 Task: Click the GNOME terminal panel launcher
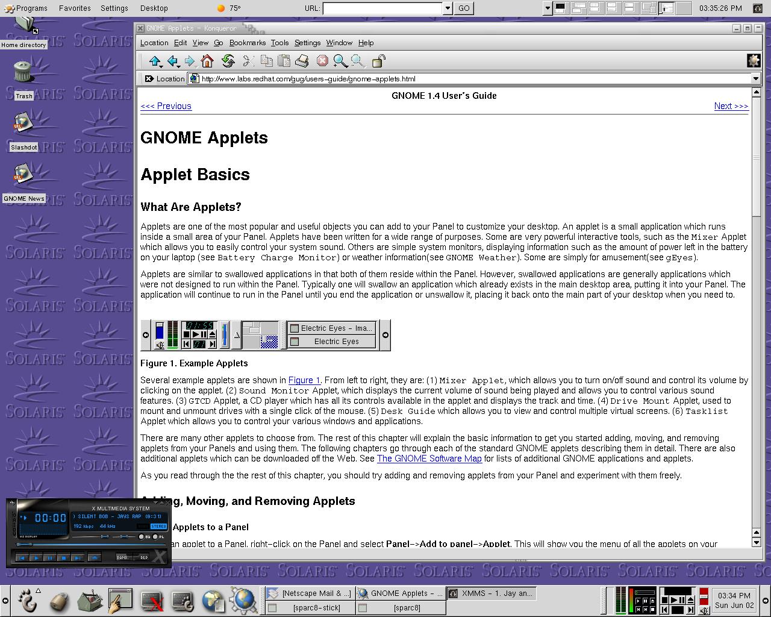pyautogui.click(x=183, y=601)
